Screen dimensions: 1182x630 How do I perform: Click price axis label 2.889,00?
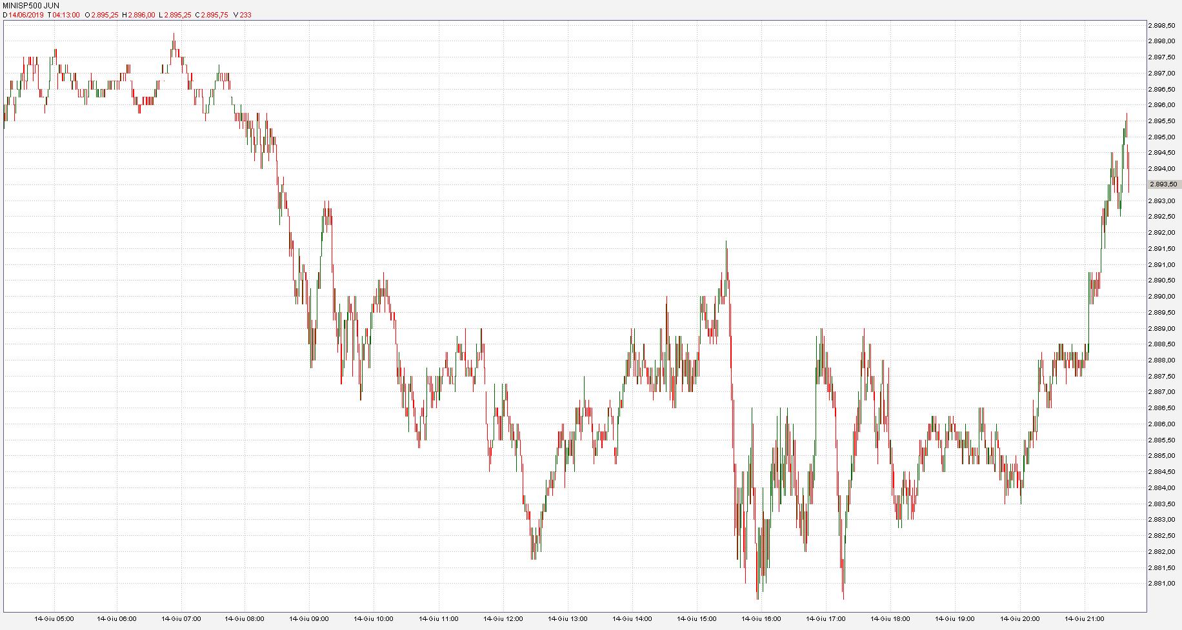(1162, 328)
